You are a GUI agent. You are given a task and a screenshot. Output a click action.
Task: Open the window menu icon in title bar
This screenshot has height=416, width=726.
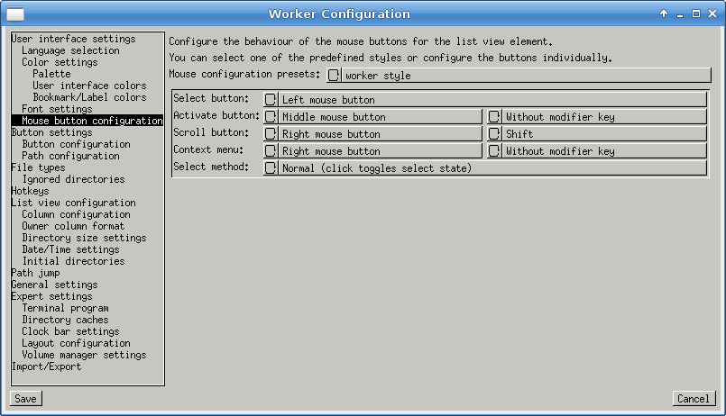pyautogui.click(x=15, y=14)
